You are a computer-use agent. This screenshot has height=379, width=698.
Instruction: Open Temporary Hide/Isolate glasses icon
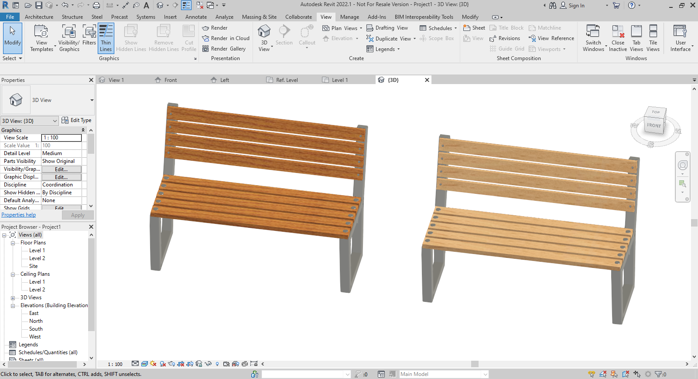[208, 364]
